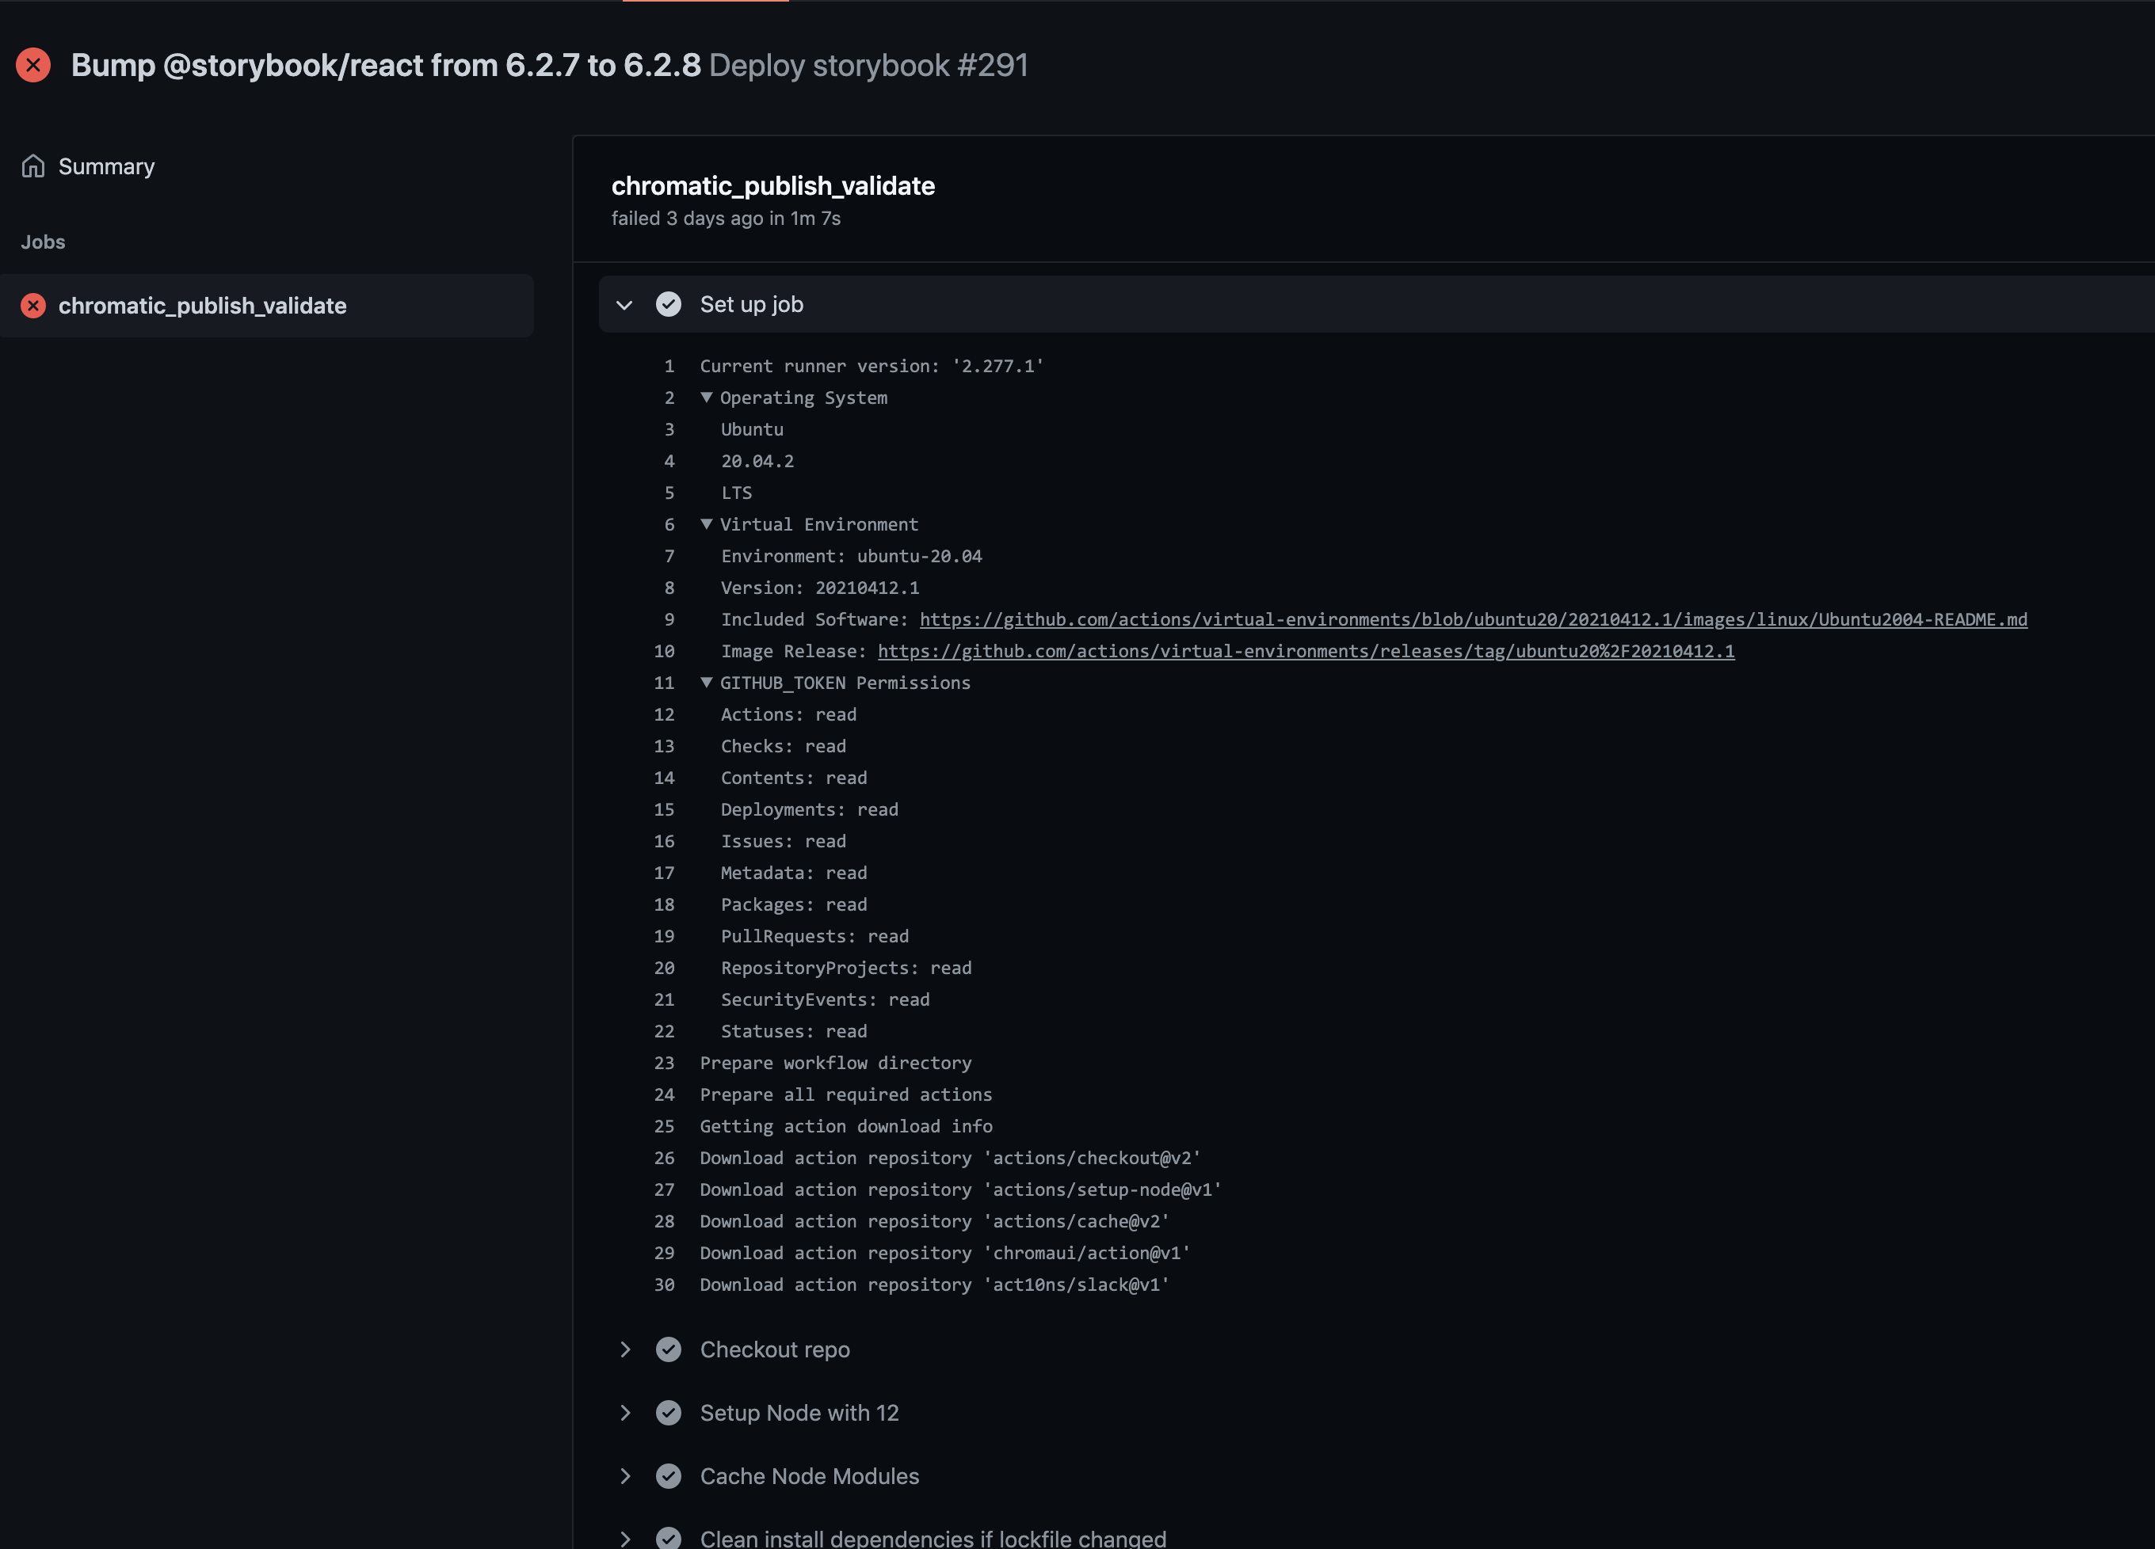The image size is (2155, 1549).
Task: Click the success checkmark on Checkout repo step
Action: pyautogui.click(x=669, y=1349)
